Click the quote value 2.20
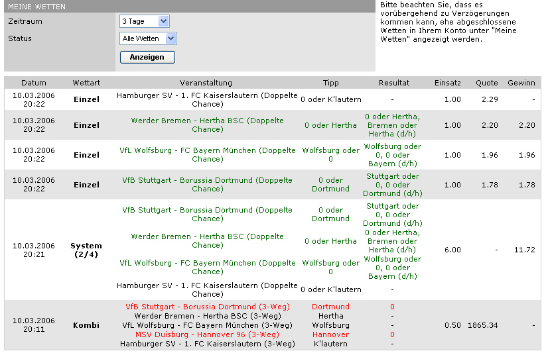Viewport: 546px width, 353px height. (490, 125)
